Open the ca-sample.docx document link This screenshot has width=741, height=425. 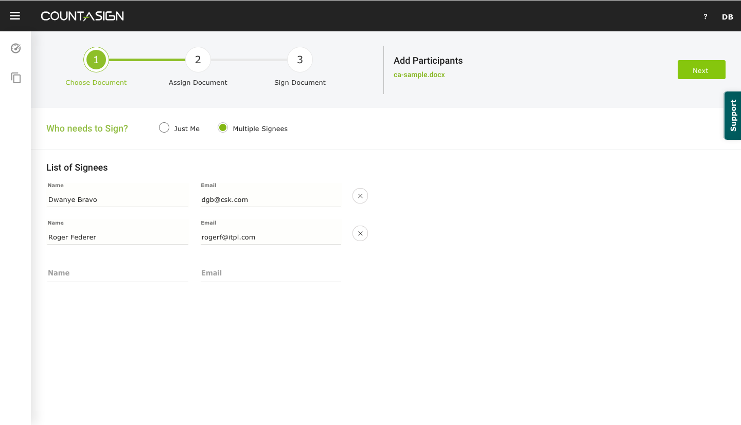click(419, 75)
